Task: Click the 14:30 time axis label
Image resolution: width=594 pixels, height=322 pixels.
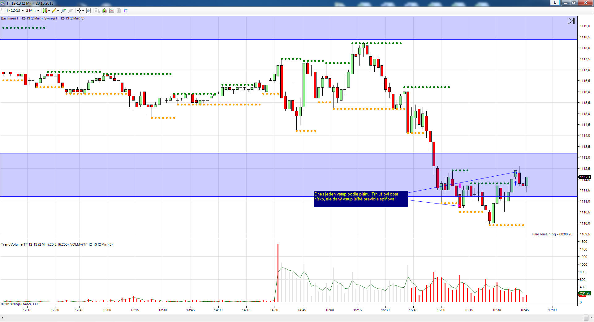Action: click(x=274, y=310)
